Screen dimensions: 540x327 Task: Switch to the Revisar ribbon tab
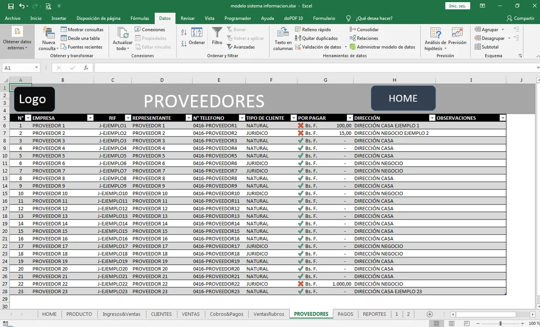pyautogui.click(x=188, y=18)
